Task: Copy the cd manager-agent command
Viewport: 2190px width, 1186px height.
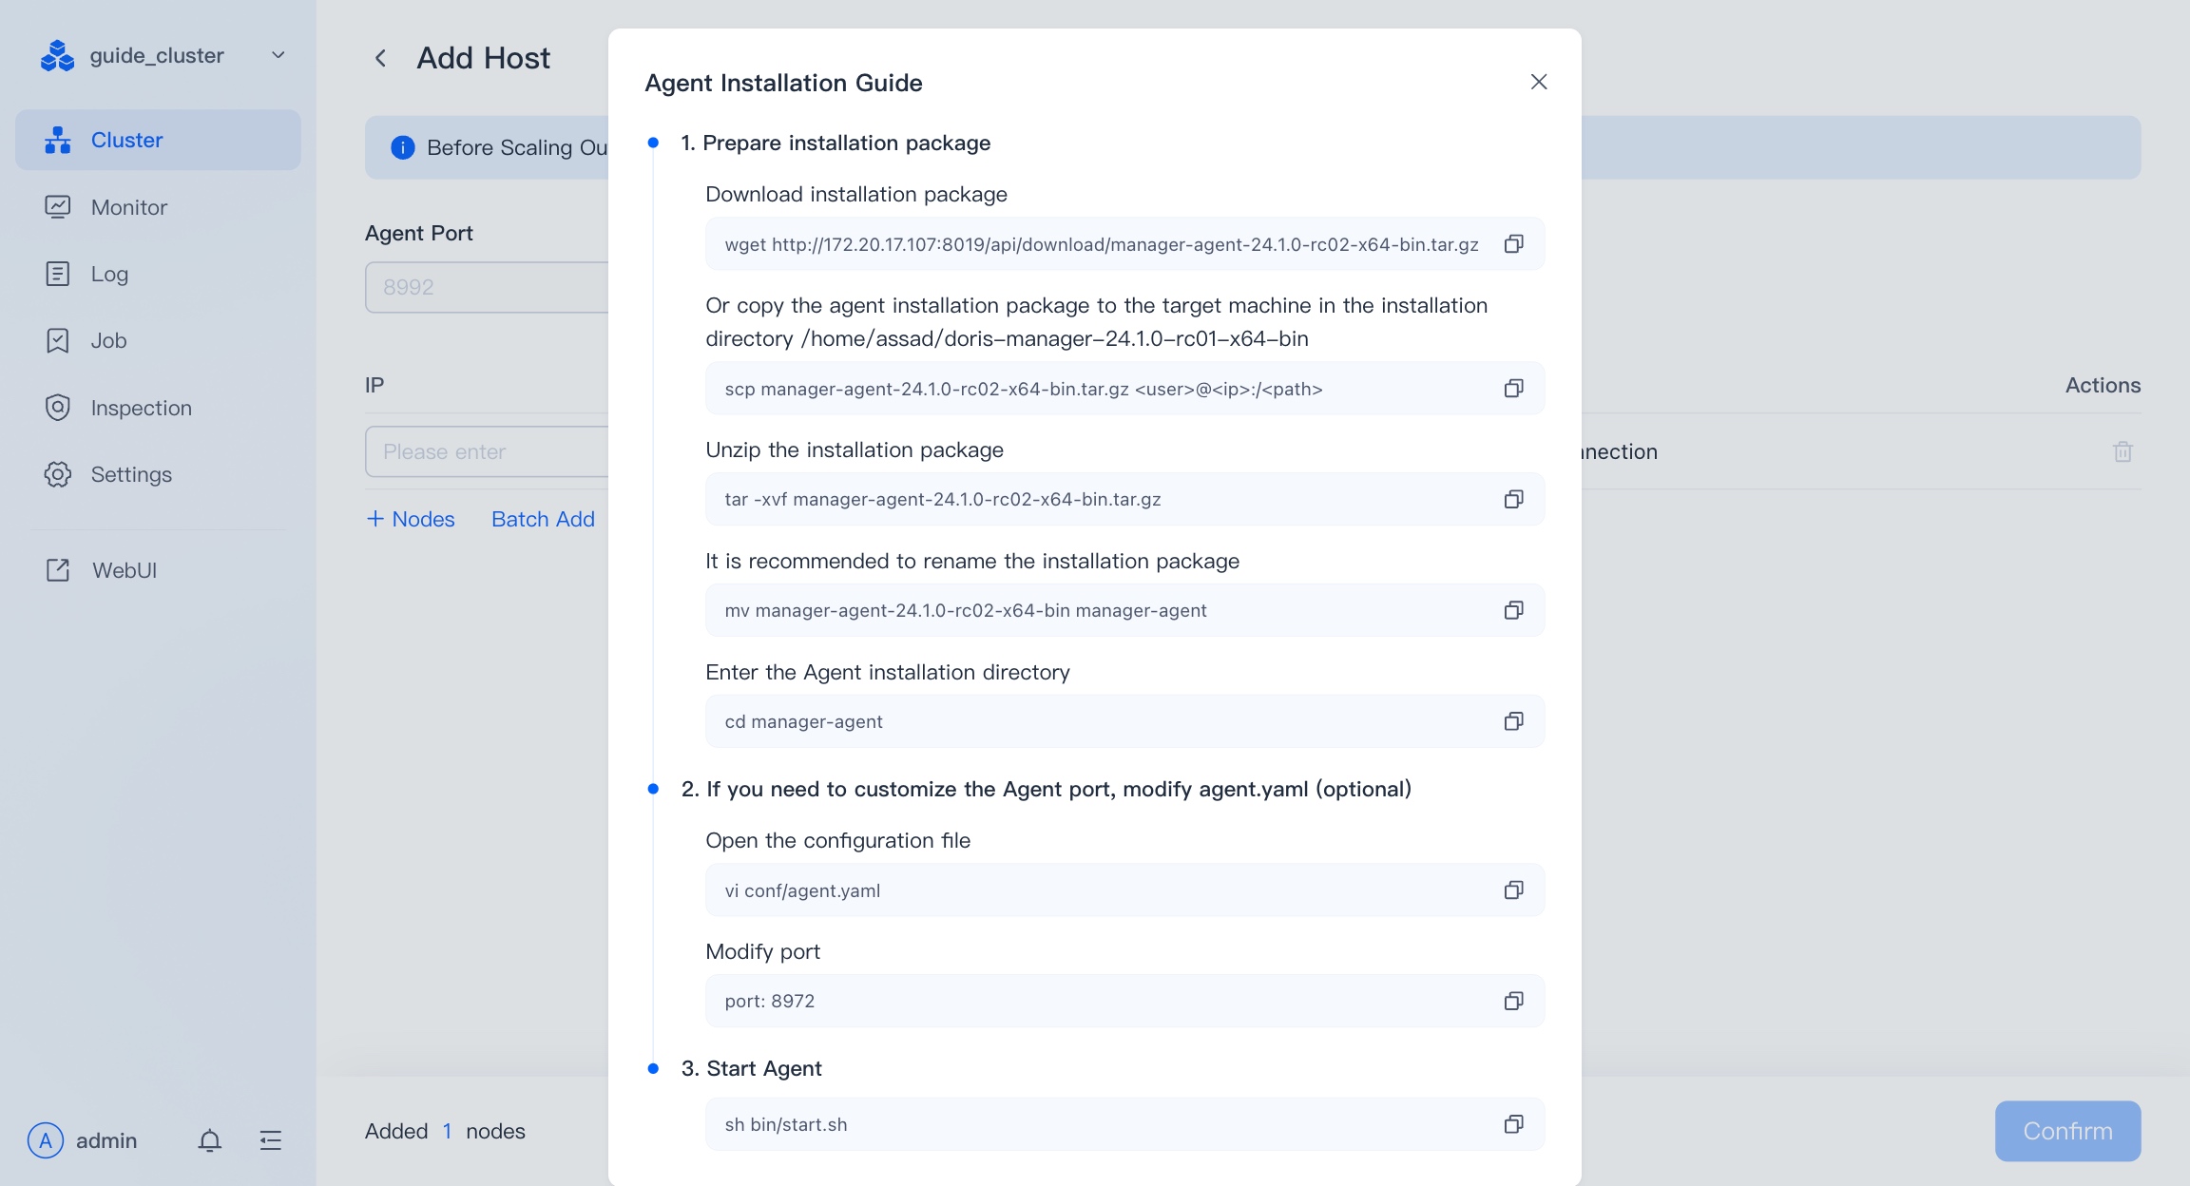Action: [1513, 721]
